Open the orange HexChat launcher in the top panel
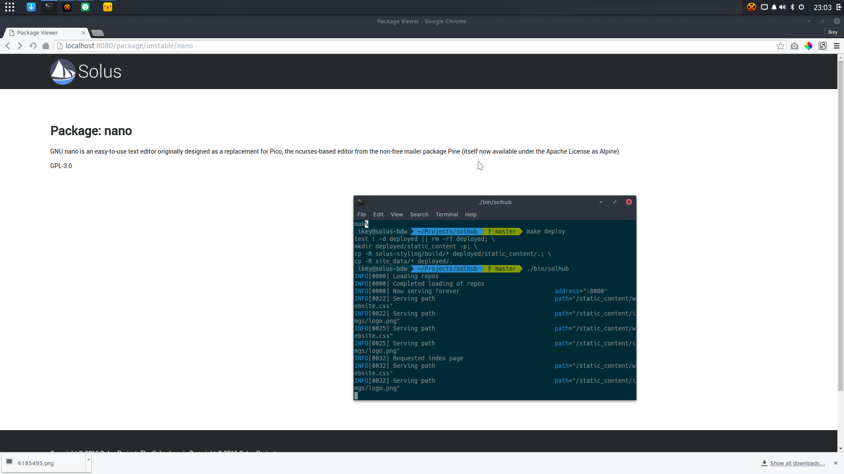Viewport: 844px width, 474px height. (x=67, y=7)
